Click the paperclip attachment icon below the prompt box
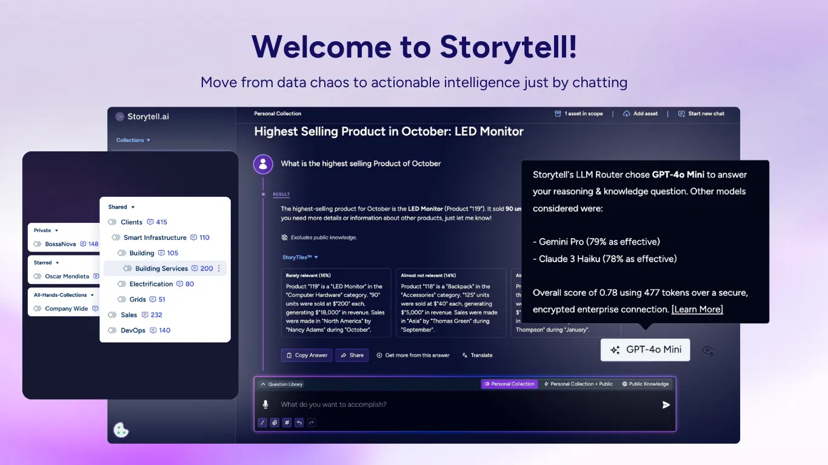Image resolution: width=828 pixels, height=465 pixels. click(x=275, y=423)
